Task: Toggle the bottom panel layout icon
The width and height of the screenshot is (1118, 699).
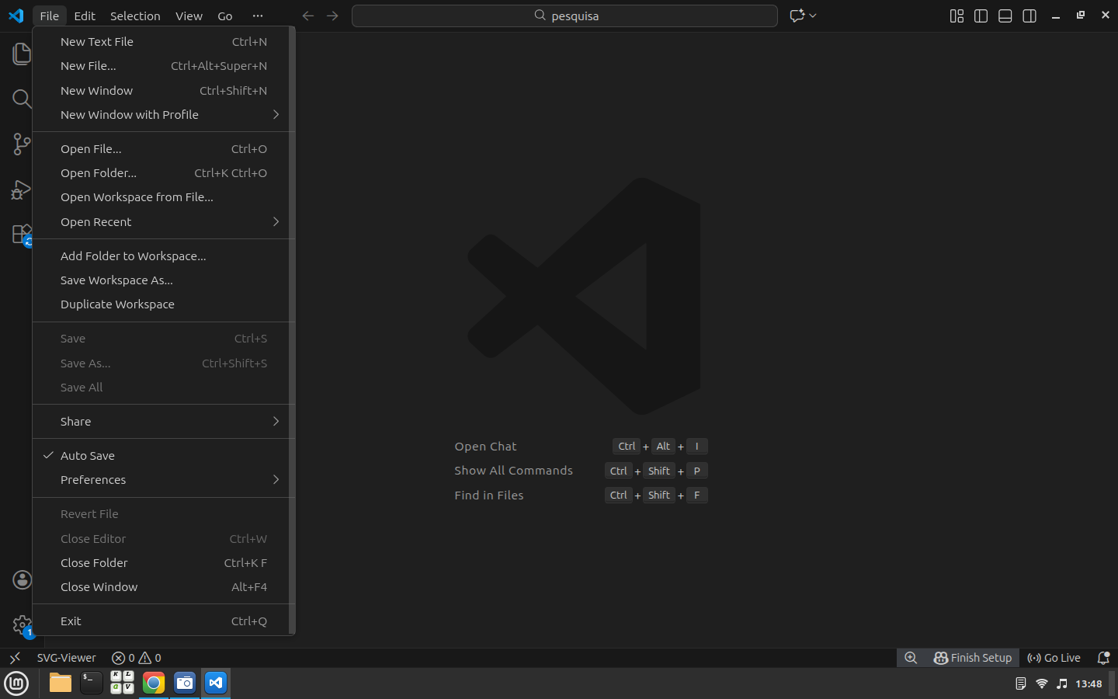Action: (x=1005, y=16)
